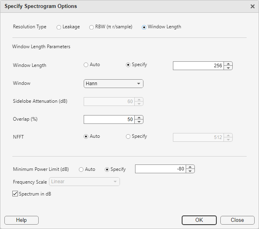This screenshot has width=259, height=229.
Task: Raise Minimum Power Limit with up arrow
Action: pos(190,167)
